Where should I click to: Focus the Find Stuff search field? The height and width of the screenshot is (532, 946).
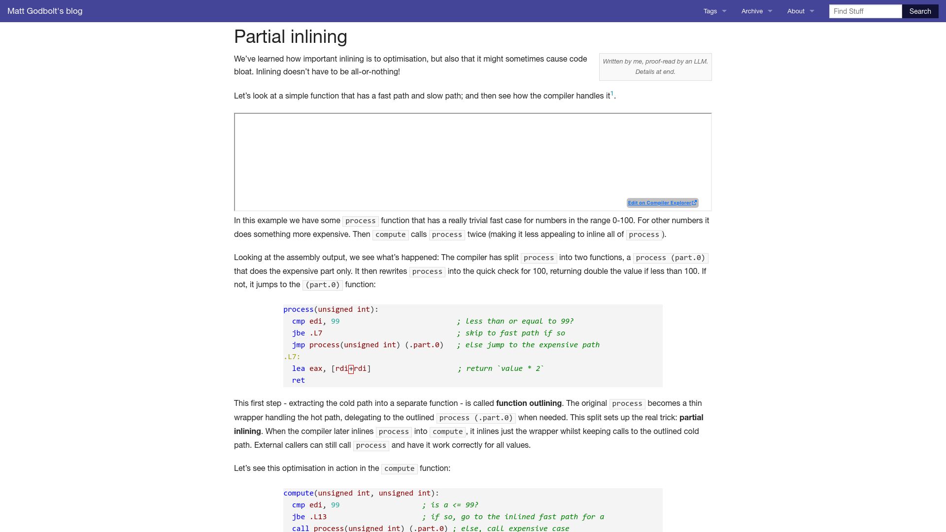(x=865, y=11)
